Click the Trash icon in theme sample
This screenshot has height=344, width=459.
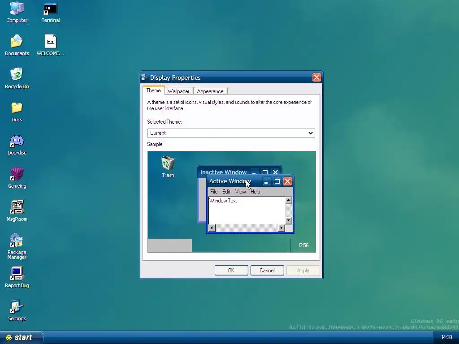pyautogui.click(x=168, y=167)
